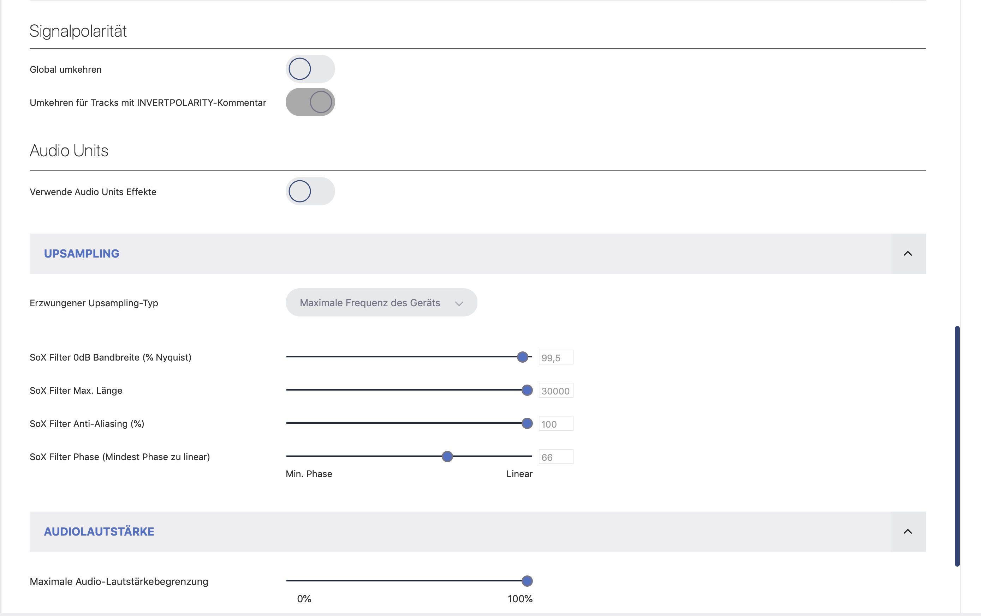Open the Erzwungener Upsampling-Typ dropdown
Viewport: 981px width, 616px height.
[x=381, y=302]
